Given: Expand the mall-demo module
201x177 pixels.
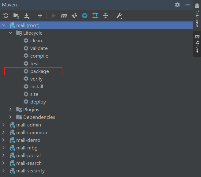Looking at the screenshot, I should [x=3, y=140].
